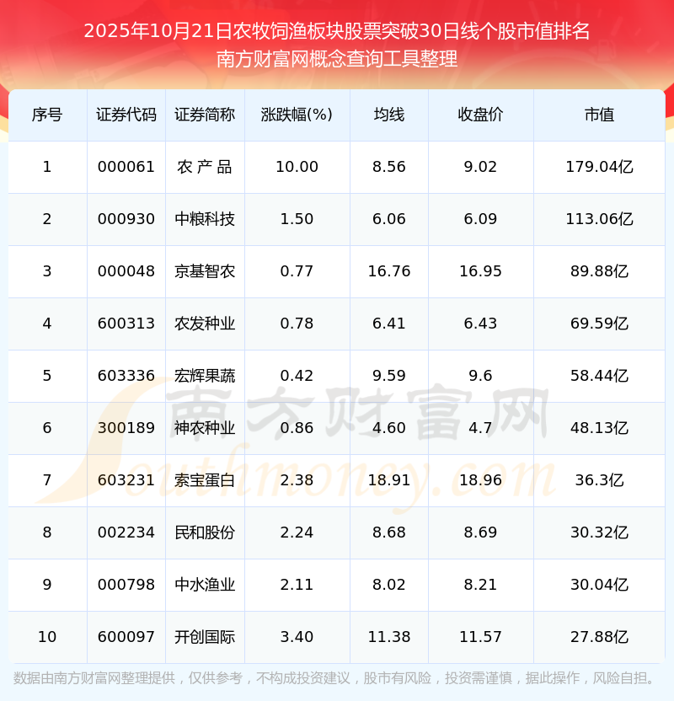The height and width of the screenshot is (701, 674).
Task: Click closing price 8.21
Action: click(480, 586)
